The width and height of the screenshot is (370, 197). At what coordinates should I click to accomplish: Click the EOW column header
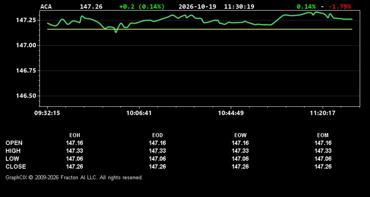tap(240, 135)
